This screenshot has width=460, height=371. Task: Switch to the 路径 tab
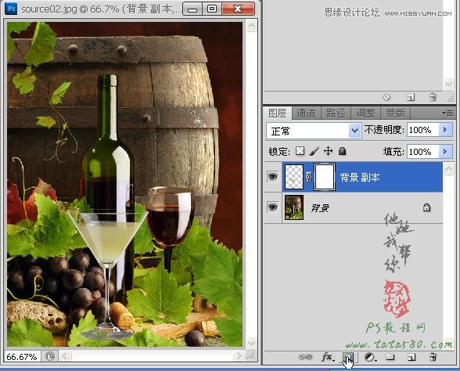336,113
